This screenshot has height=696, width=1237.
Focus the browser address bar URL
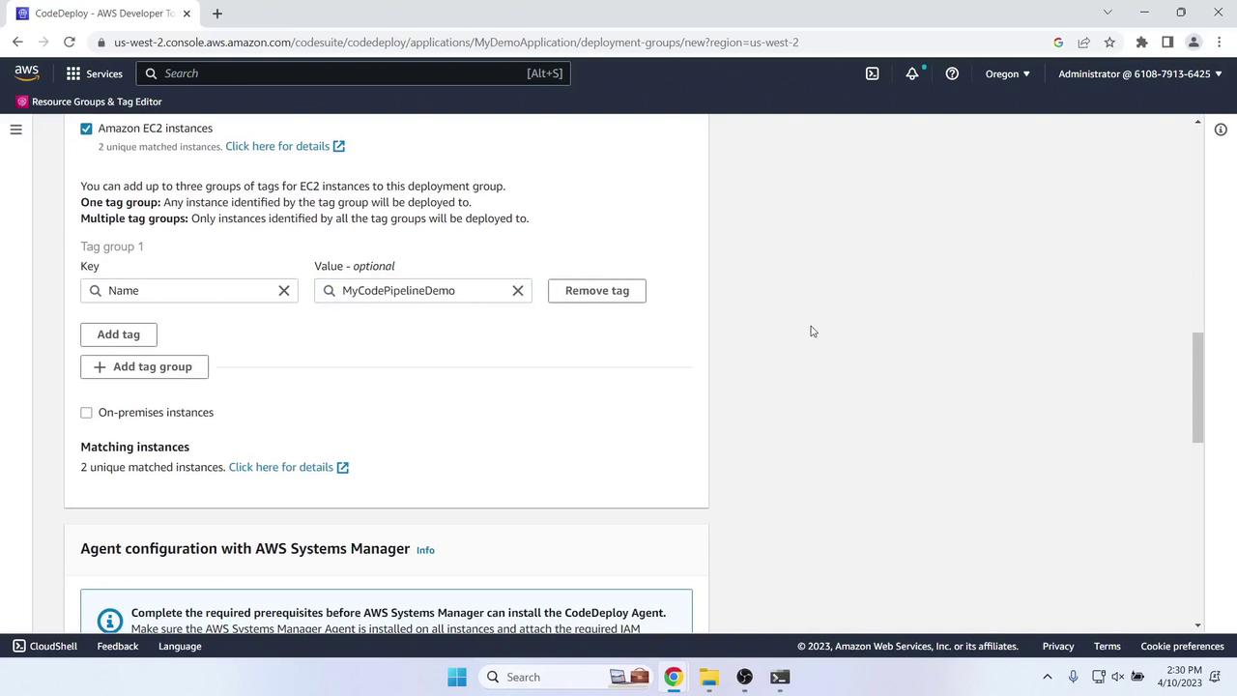point(456,43)
